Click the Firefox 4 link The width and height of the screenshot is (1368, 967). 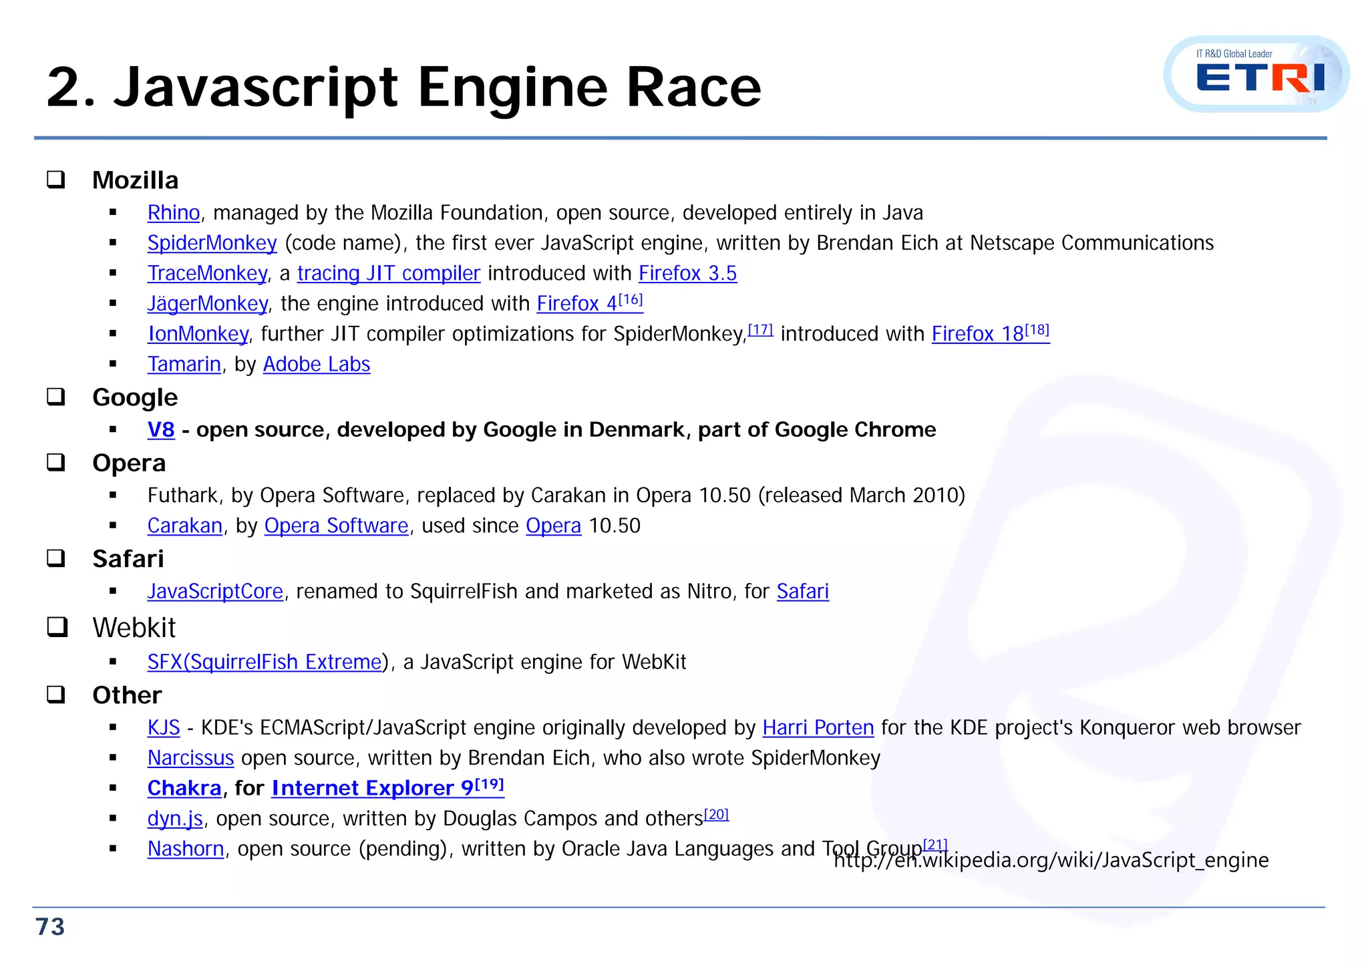pos(577,303)
